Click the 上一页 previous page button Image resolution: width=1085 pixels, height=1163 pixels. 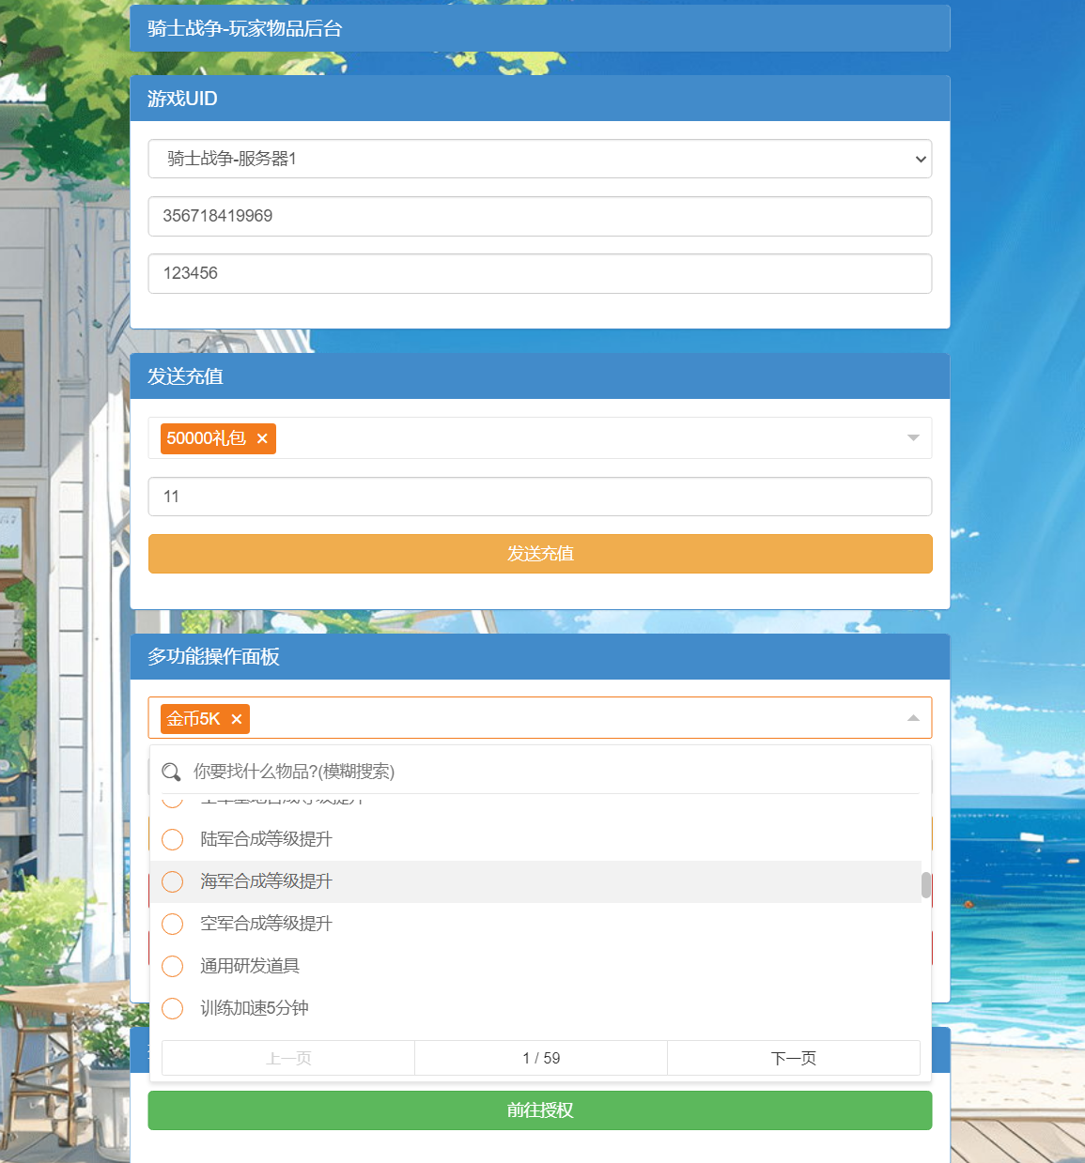pos(288,1058)
